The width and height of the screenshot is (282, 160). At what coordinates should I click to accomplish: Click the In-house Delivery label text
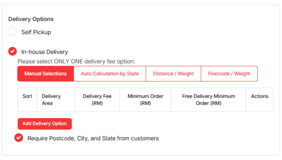click(45, 52)
